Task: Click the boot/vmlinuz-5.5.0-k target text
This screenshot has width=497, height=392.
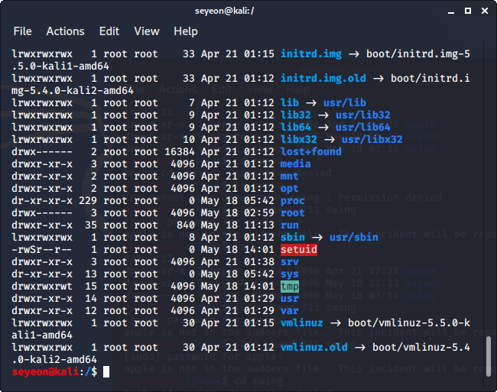Action: pos(409,323)
